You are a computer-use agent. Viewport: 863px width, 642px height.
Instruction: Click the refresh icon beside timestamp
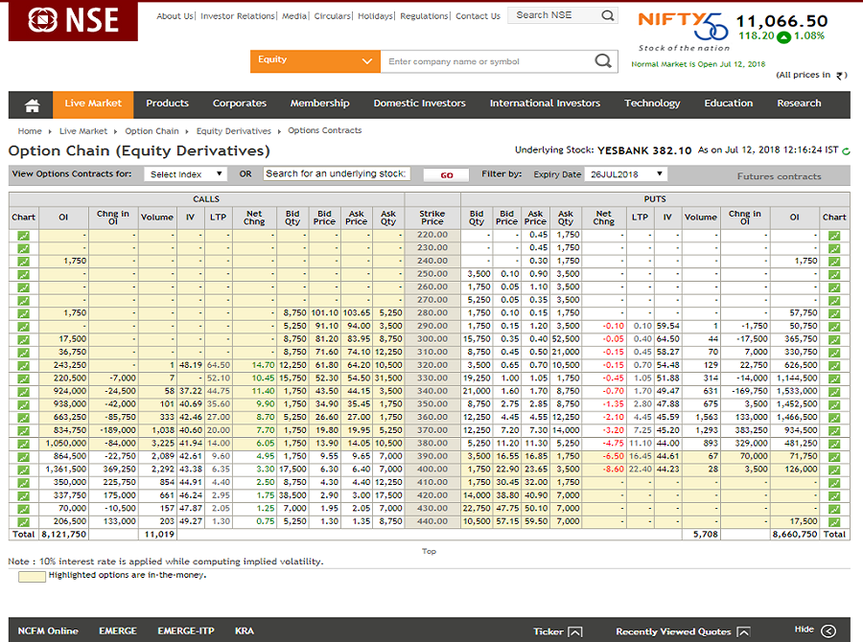point(846,150)
